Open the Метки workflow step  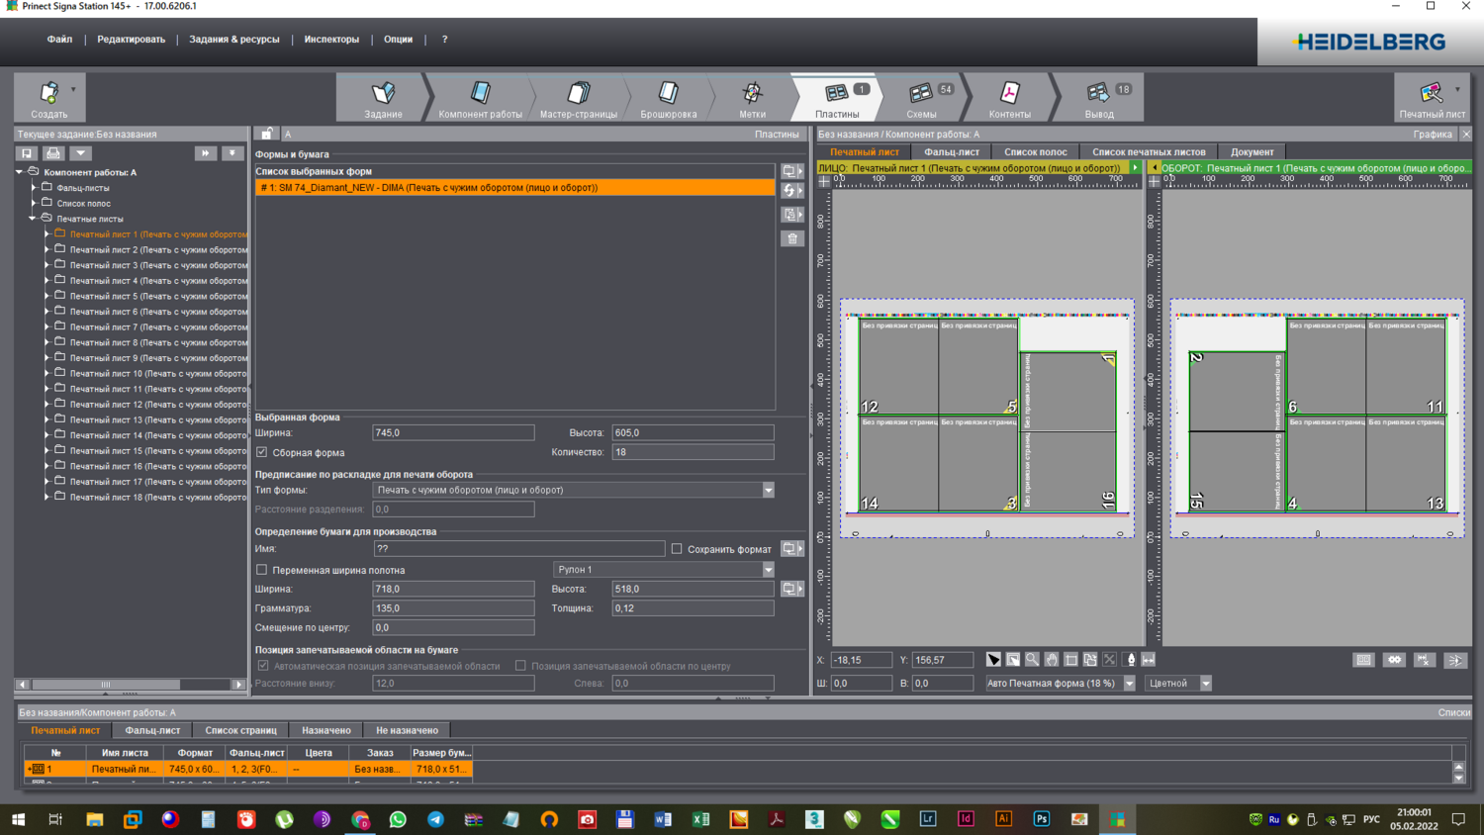coord(752,100)
